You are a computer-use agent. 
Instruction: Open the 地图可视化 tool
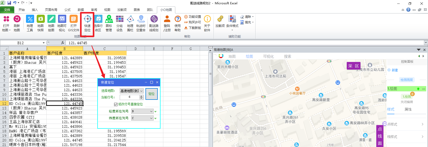(x=62, y=23)
